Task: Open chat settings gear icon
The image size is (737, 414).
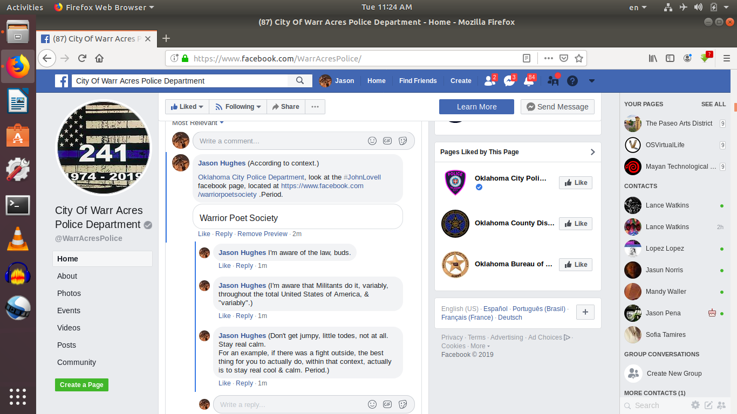Action: click(695, 405)
